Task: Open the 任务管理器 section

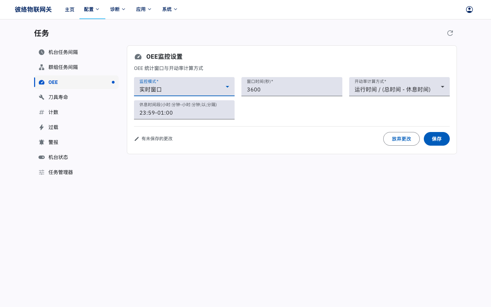Action: tap(76, 172)
